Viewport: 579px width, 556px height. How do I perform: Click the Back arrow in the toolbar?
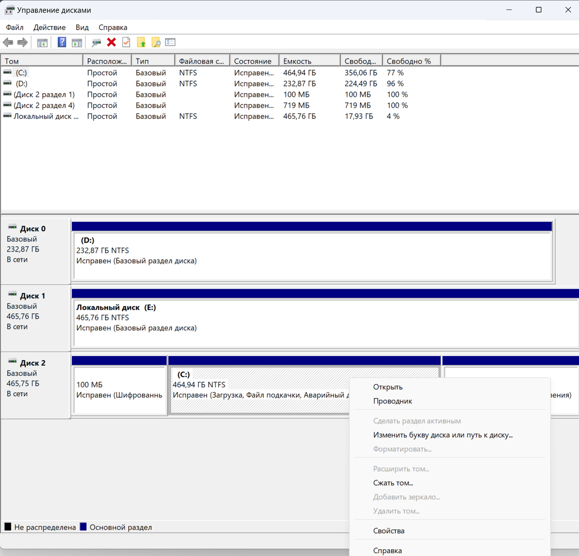click(x=8, y=42)
